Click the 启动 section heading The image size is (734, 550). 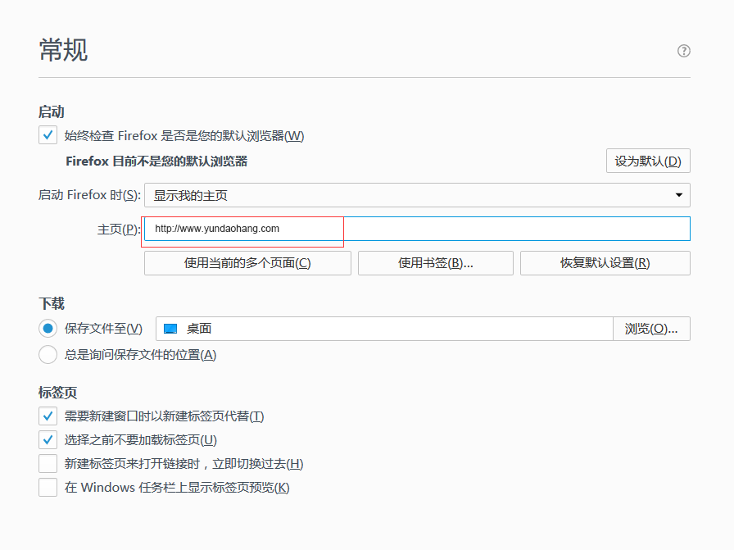(x=52, y=112)
